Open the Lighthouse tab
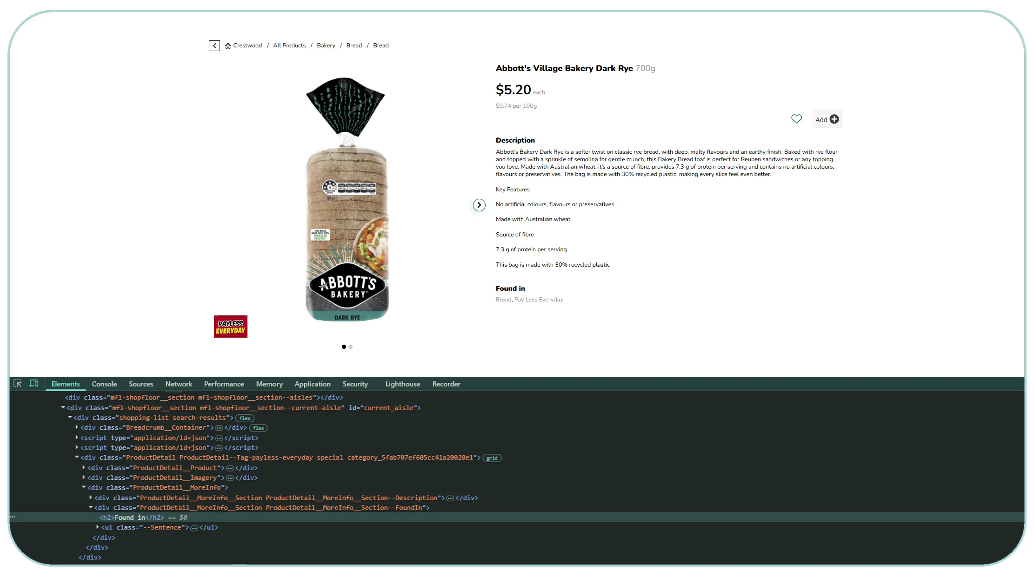The image size is (1034, 576). [x=403, y=384]
